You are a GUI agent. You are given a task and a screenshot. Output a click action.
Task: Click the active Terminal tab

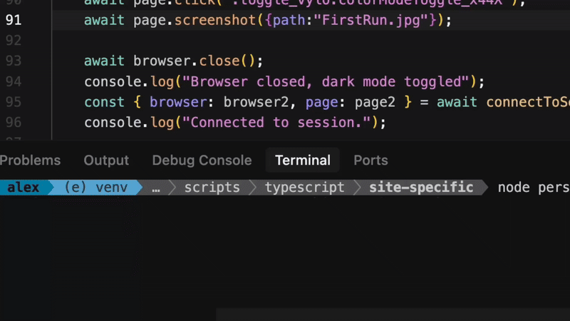[303, 160]
